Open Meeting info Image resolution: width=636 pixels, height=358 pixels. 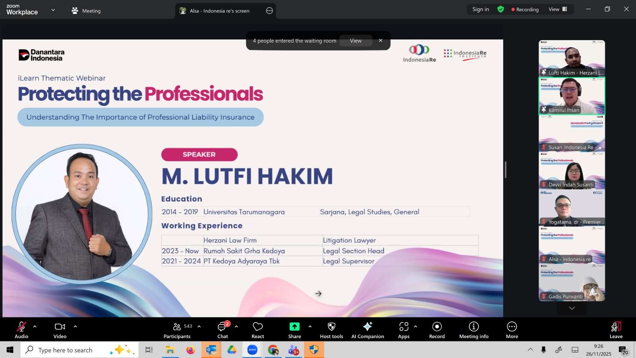[473, 330]
